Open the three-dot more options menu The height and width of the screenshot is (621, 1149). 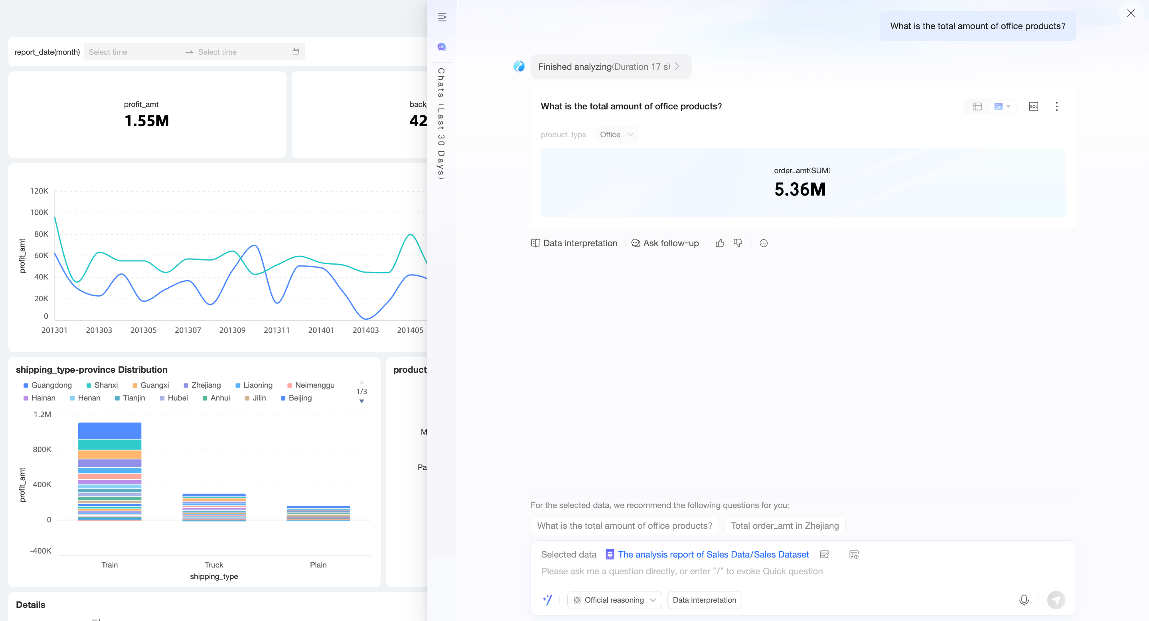click(1056, 106)
